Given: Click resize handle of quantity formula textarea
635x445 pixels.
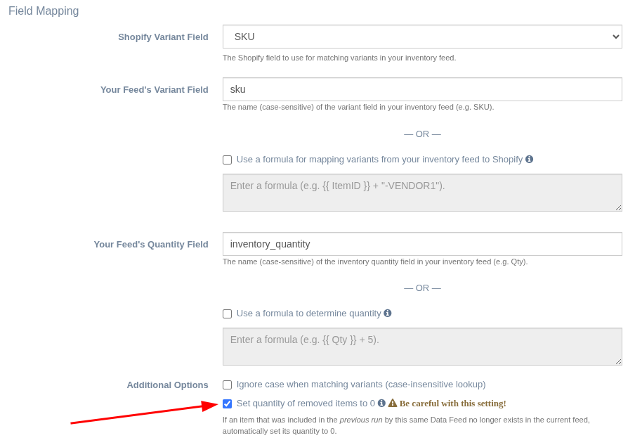Looking at the screenshot, I should click(618, 361).
